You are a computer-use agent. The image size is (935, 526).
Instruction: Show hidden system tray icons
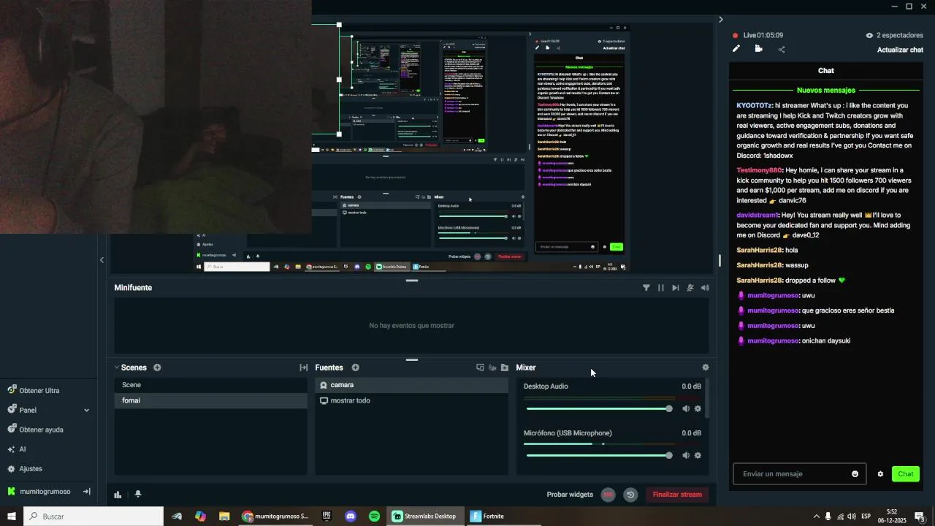click(816, 517)
